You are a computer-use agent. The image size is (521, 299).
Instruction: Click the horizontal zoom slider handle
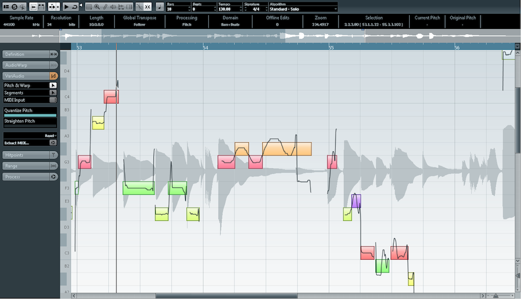click(496, 296)
